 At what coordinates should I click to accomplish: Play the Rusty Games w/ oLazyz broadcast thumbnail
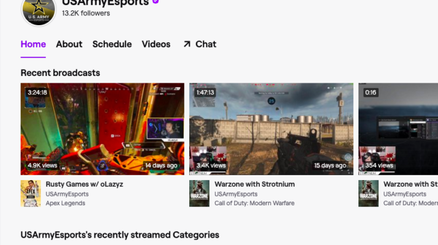click(x=102, y=129)
